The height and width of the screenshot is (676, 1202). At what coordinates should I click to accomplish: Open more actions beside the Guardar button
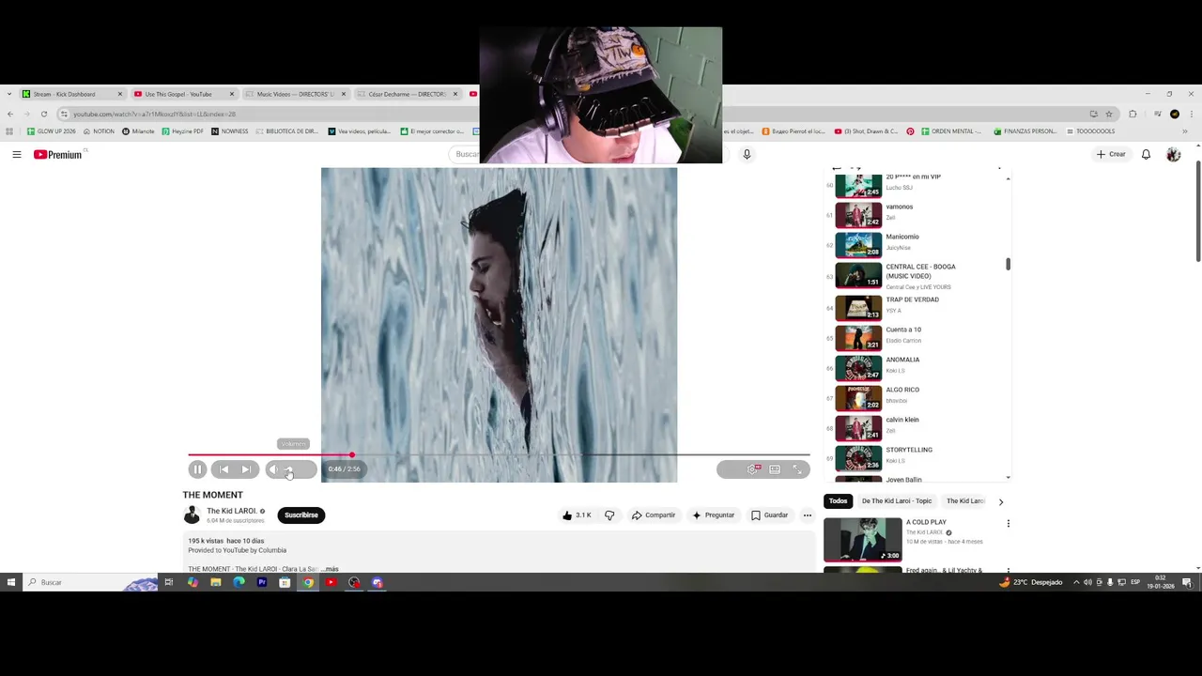[807, 515]
